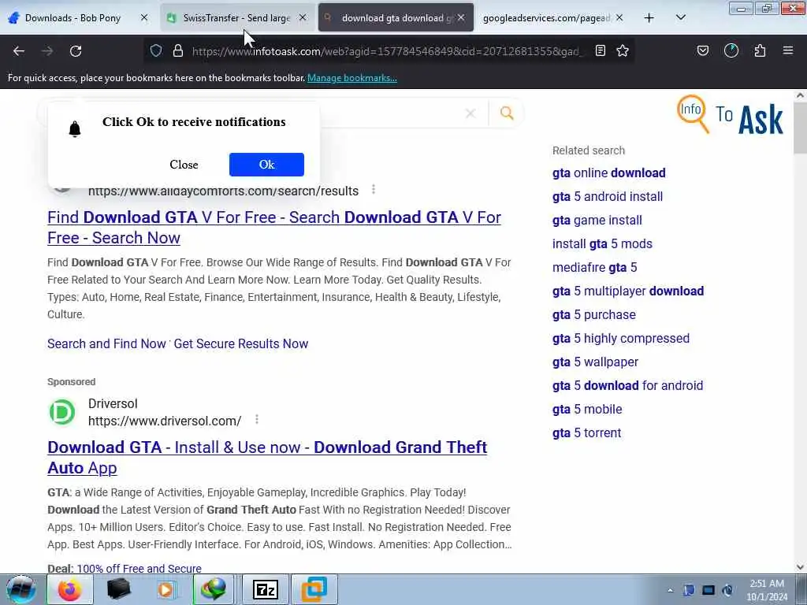Screen dimensions: 807x605
Task: Click Search and Find Now link
Action: (106, 343)
